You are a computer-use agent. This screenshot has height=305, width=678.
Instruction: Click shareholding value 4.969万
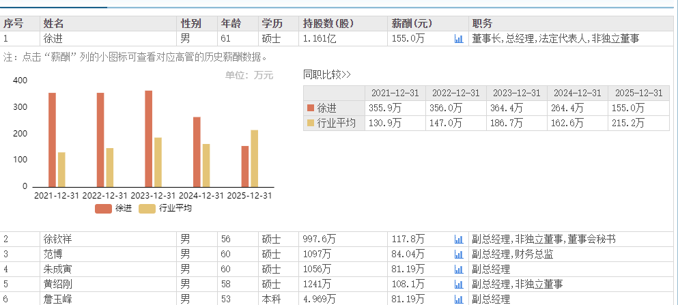coord(320,299)
